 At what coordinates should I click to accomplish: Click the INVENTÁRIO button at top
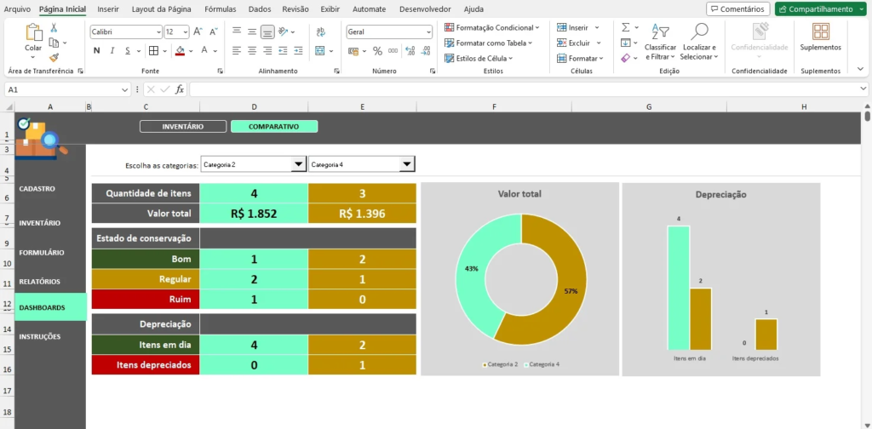[x=182, y=127]
